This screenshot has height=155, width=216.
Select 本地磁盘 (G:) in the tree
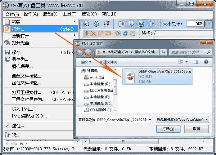click(97, 103)
